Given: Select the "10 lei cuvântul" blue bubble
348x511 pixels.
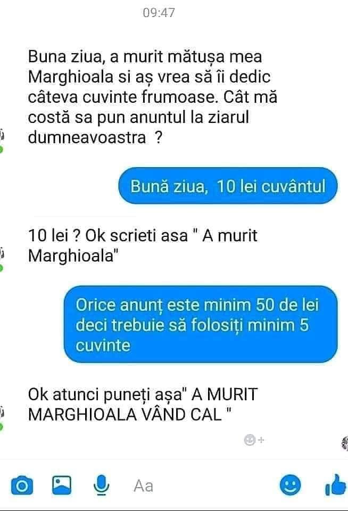Looking at the screenshot, I should (x=227, y=186).
